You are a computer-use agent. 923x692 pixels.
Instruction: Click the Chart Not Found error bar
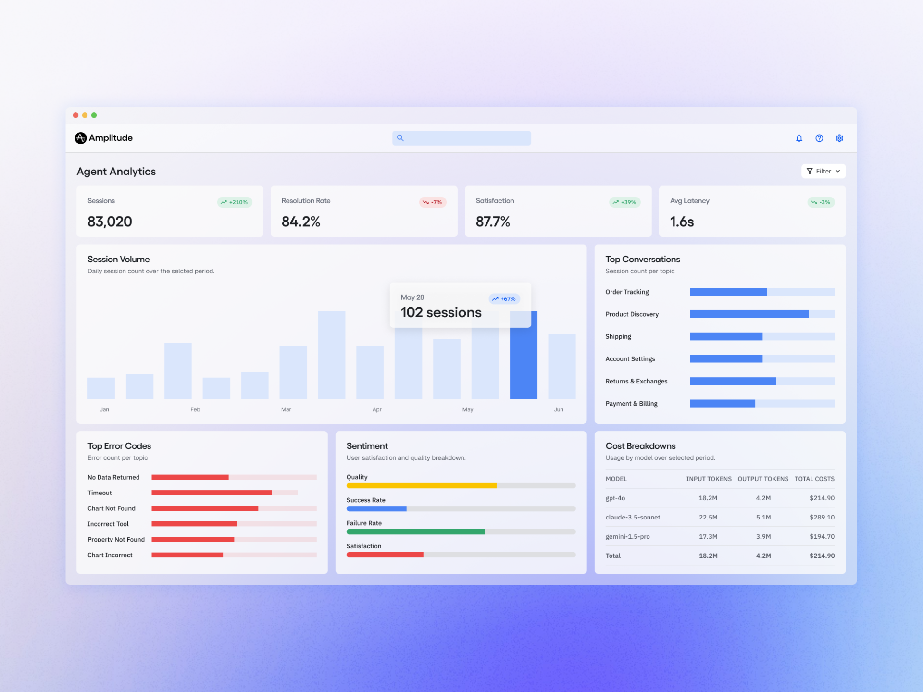click(x=234, y=508)
